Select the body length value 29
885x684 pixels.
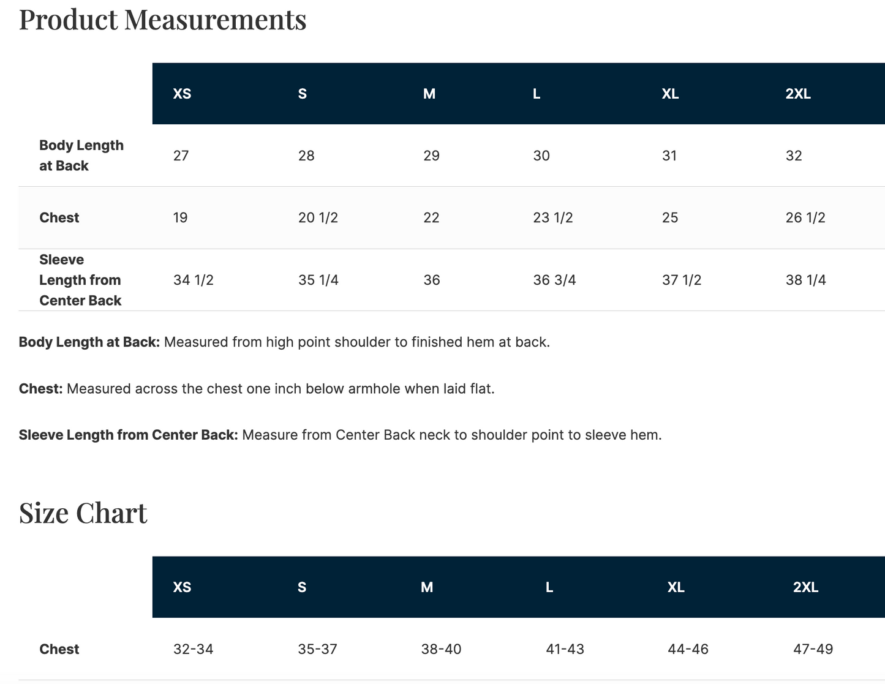tap(431, 156)
